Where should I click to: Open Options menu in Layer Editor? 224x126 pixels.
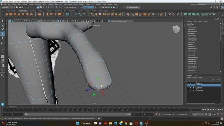coord(195,78)
